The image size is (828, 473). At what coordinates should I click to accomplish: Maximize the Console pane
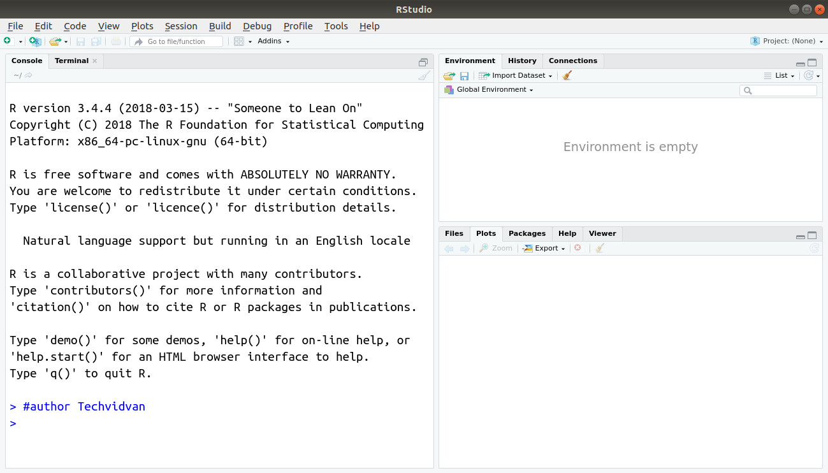click(x=423, y=62)
